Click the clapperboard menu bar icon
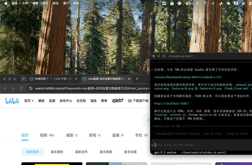This screenshot has height=165, width=252. [172, 3]
